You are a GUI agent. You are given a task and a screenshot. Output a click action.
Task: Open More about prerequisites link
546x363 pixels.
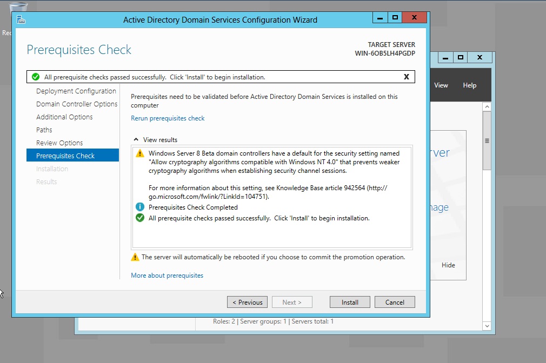coord(167,275)
